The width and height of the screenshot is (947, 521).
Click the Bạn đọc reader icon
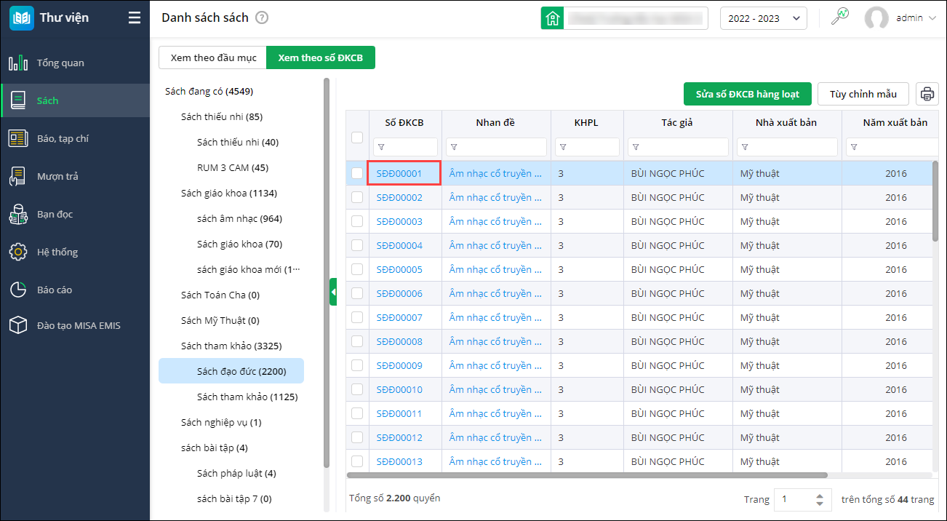click(x=18, y=214)
